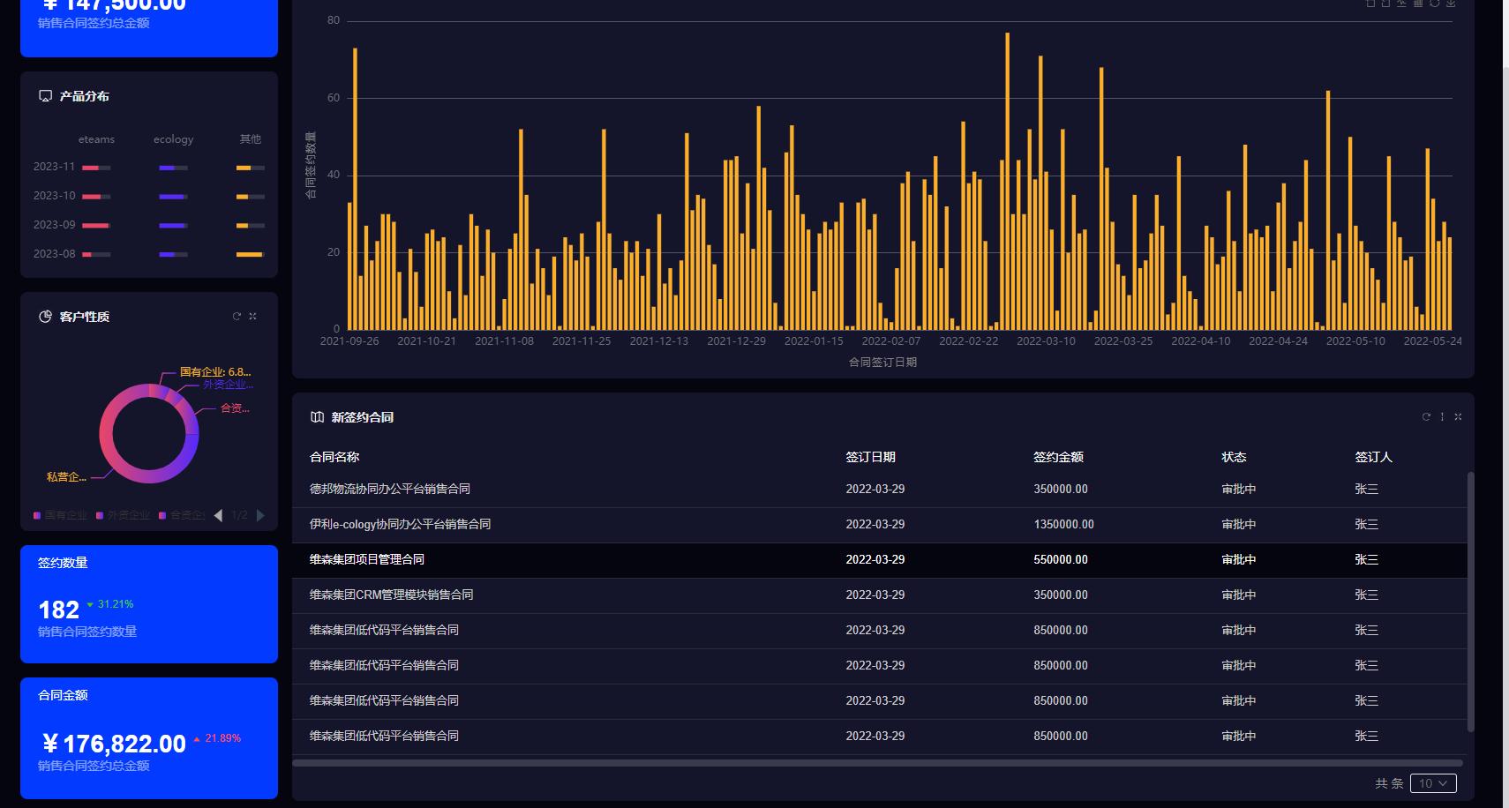
Task: Click the 状态 column header
Action: [x=1234, y=457]
